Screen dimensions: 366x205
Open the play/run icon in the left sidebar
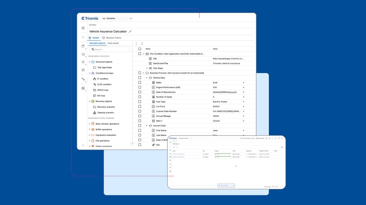pyautogui.click(x=83, y=62)
